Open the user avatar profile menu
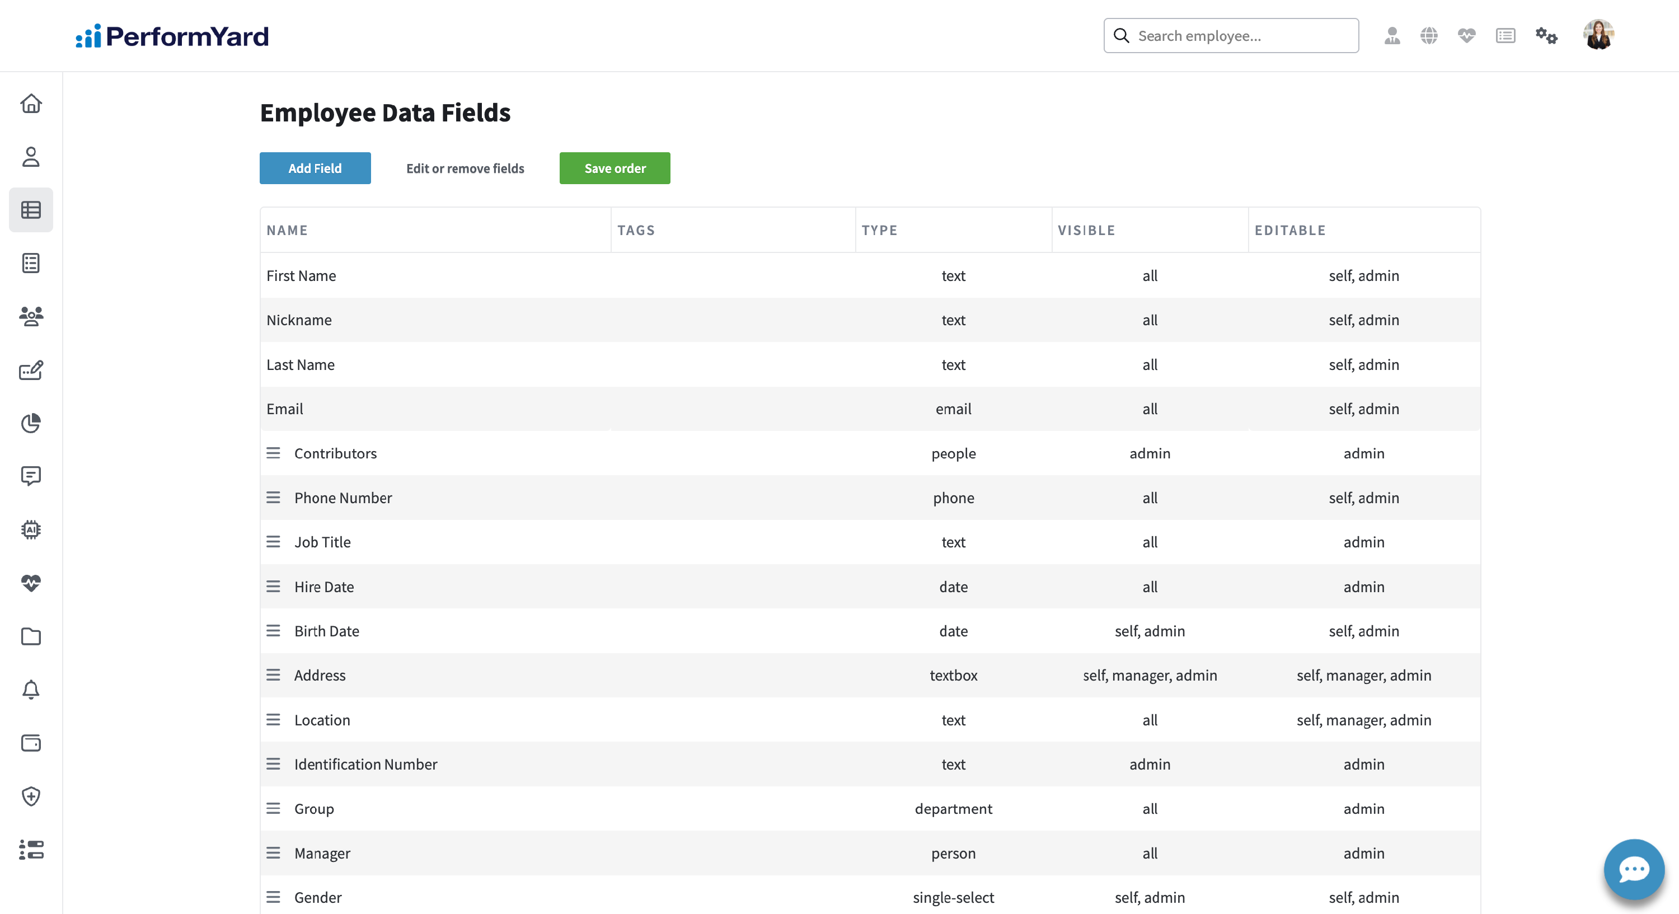 (1598, 35)
